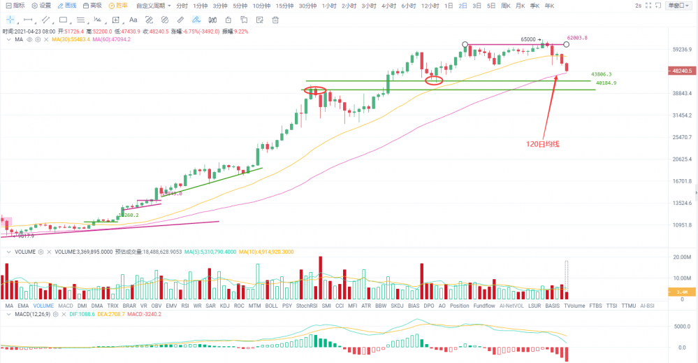Toggle the highlighted pen drawing tool
The width and height of the screenshot is (698, 363).
[x=196, y=20]
